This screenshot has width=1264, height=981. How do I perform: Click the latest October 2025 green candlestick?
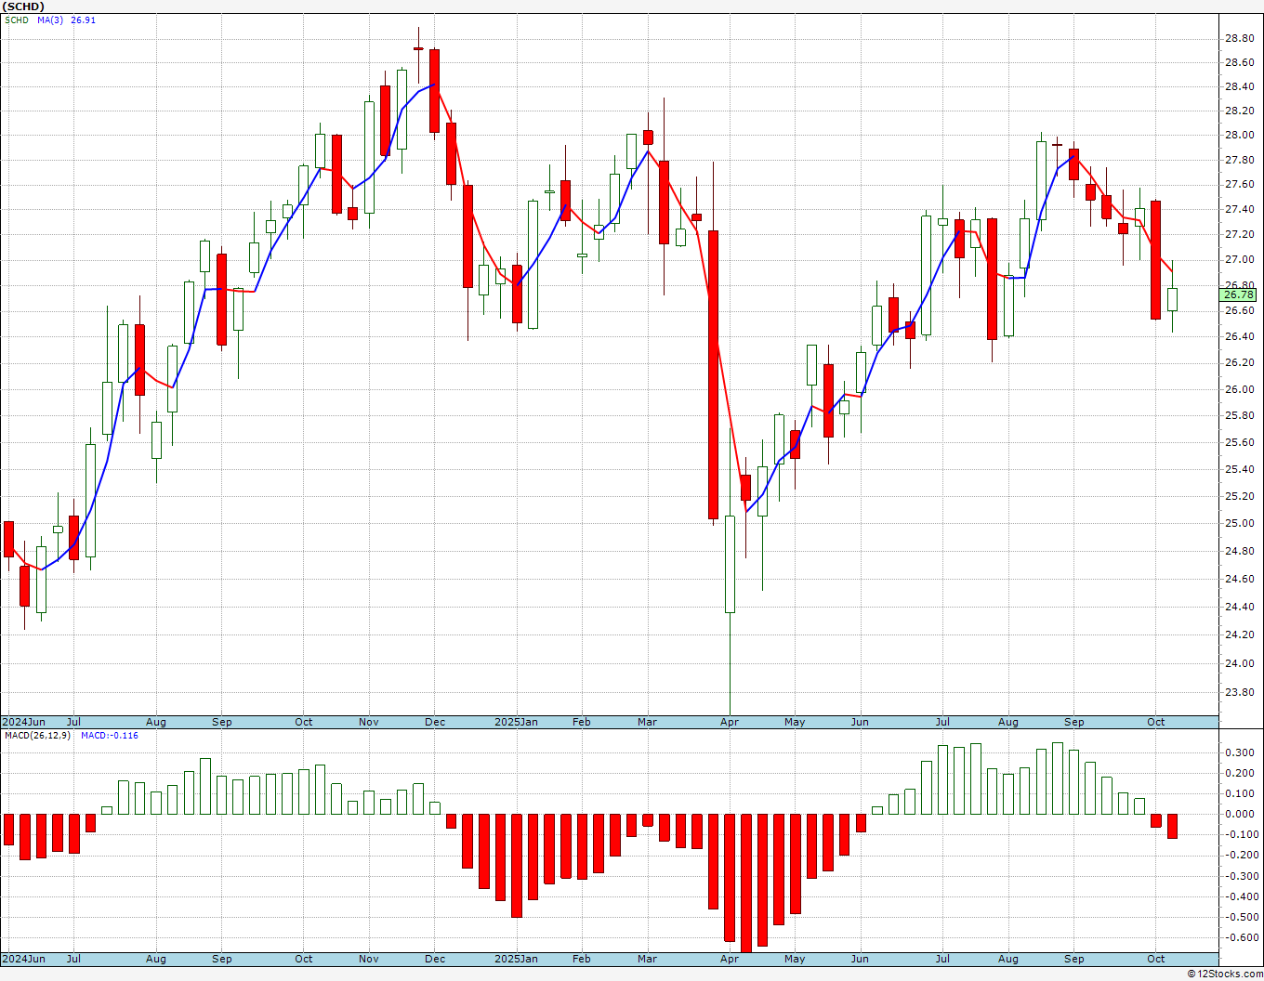point(1173,299)
